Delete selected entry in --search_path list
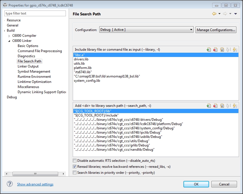This screenshot has width=243, height=194. [215, 106]
